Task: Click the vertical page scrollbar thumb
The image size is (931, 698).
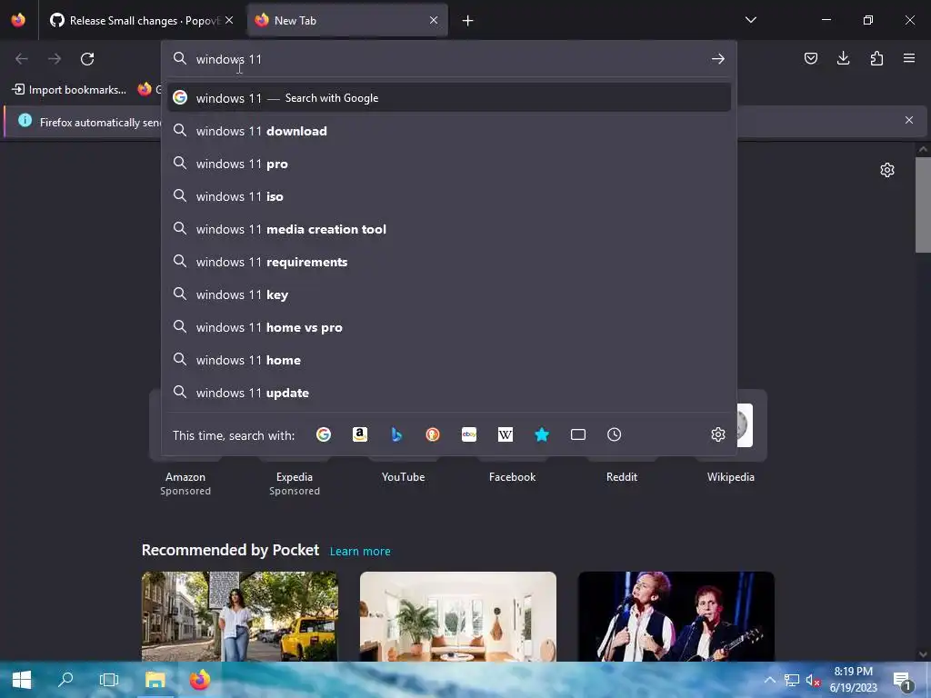Action: click(923, 204)
